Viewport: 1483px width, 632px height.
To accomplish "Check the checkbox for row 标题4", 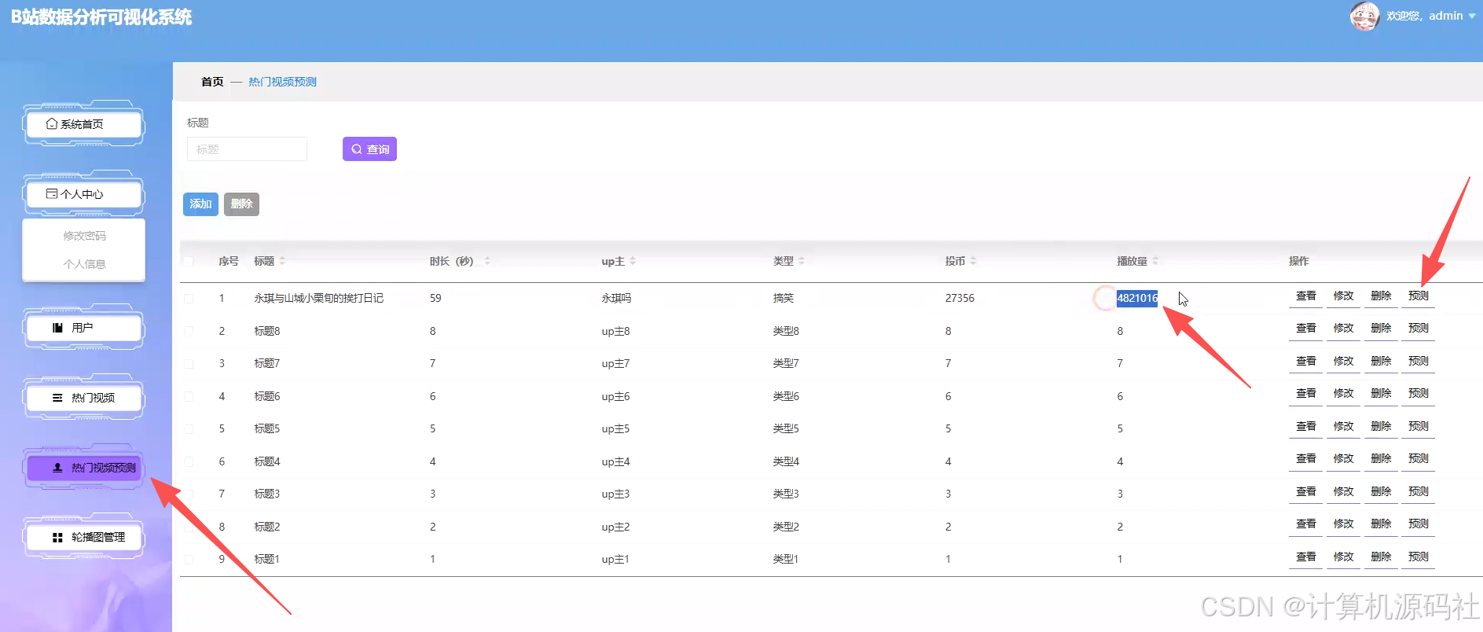I will point(189,462).
